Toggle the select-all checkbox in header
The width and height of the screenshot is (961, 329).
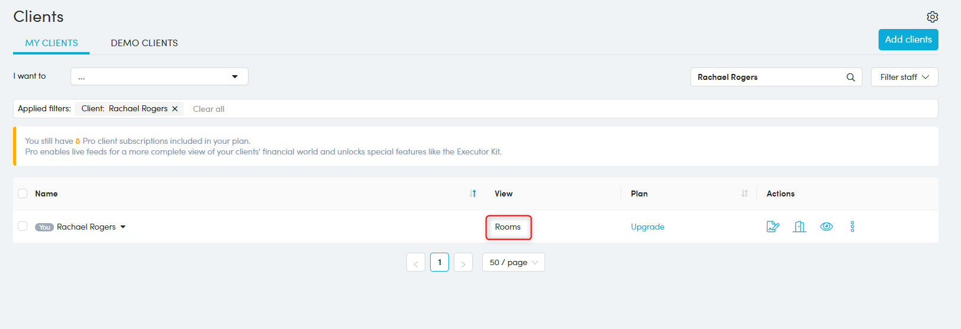coord(23,193)
